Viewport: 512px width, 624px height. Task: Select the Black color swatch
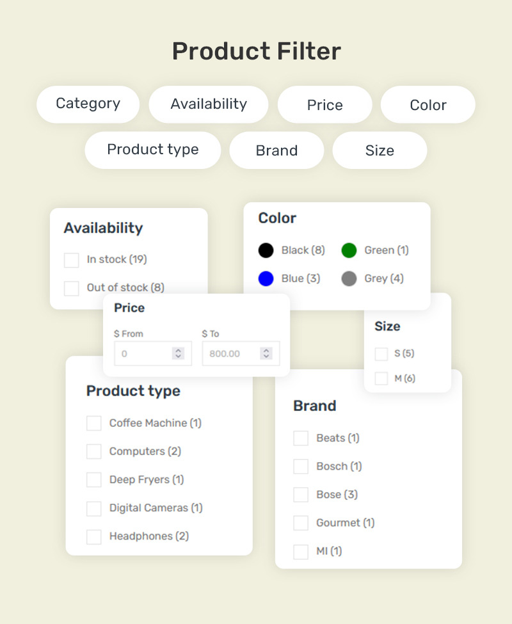(266, 250)
